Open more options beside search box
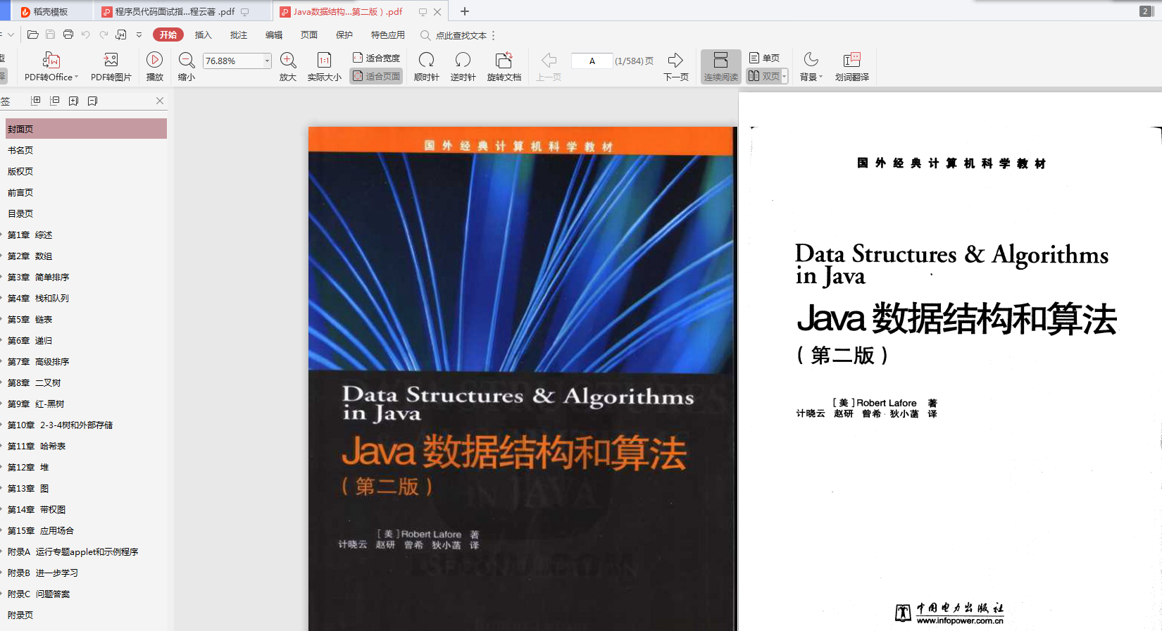The image size is (1162, 631). coord(493,35)
